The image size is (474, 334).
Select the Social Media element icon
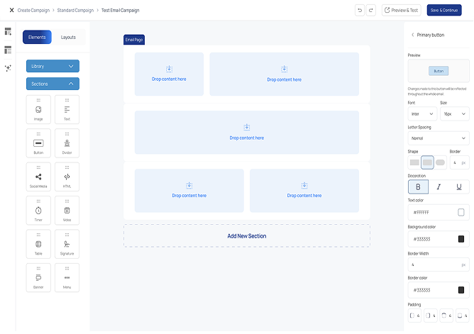click(38, 177)
